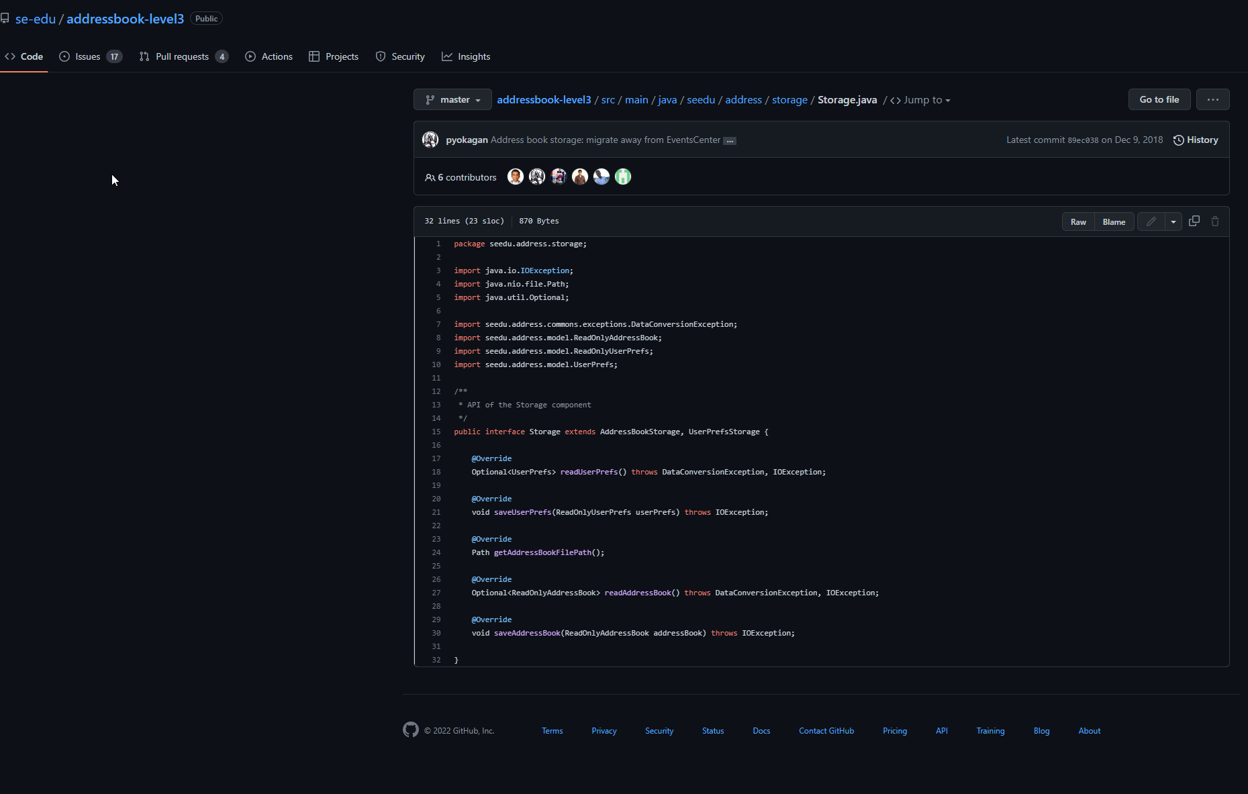Open the Issues tab
1248x794 pixels.
click(x=90, y=56)
